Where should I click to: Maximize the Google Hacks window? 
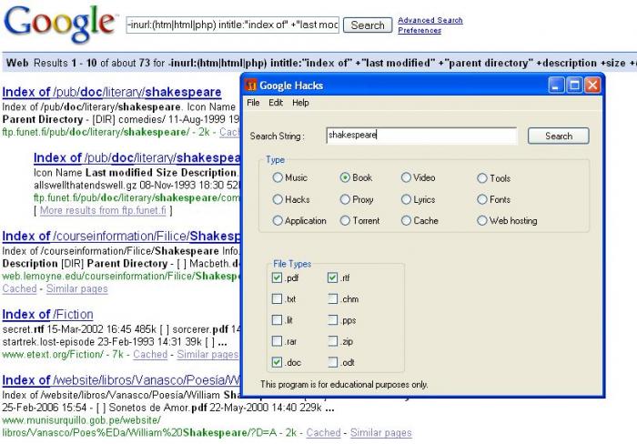point(574,86)
